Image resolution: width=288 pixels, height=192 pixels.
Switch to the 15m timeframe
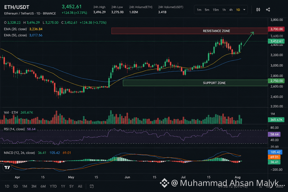click(216, 10)
